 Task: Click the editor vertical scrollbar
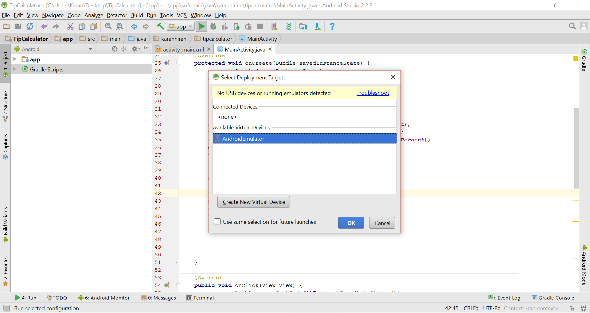[576, 148]
